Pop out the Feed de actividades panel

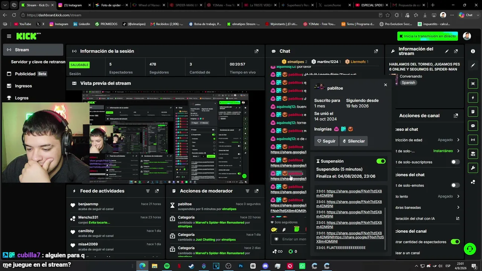(157, 191)
